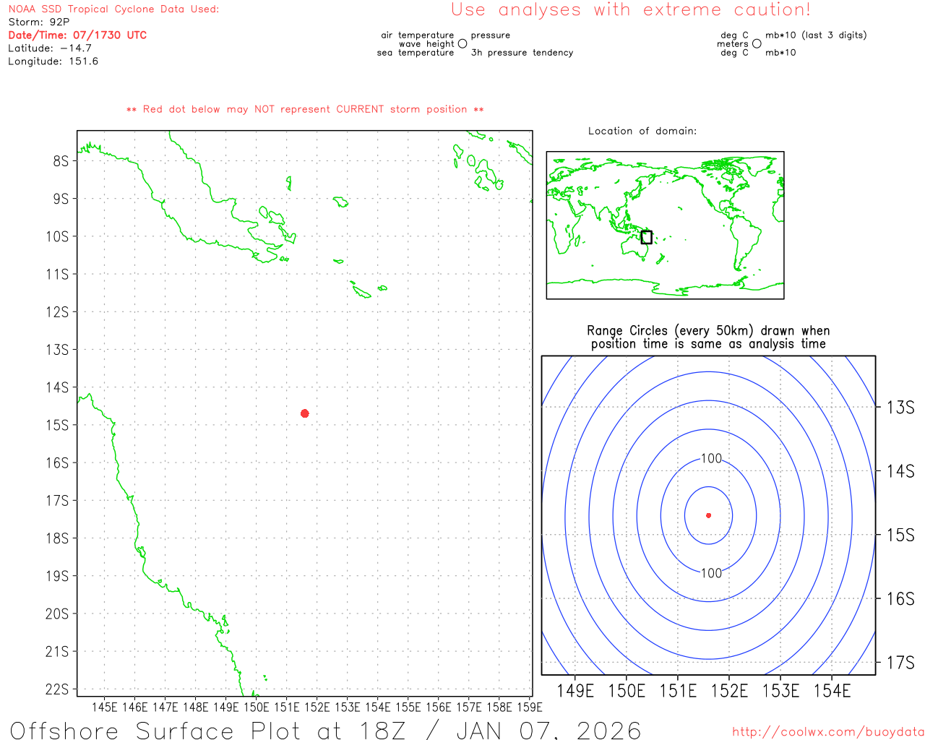This screenshot has height=740, width=925.
Task: Click the red dot disclaimer note
Action: [305, 109]
